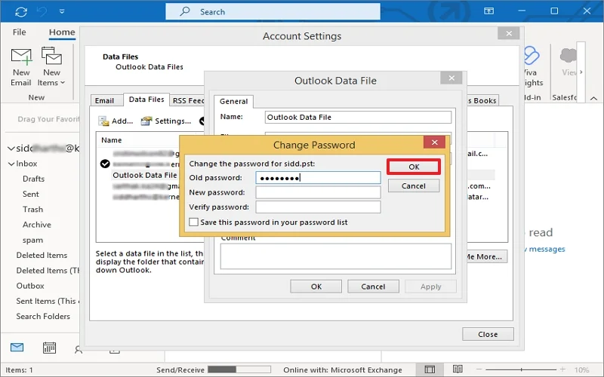
Task: Click the Verify password field
Action: [x=318, y=207]
